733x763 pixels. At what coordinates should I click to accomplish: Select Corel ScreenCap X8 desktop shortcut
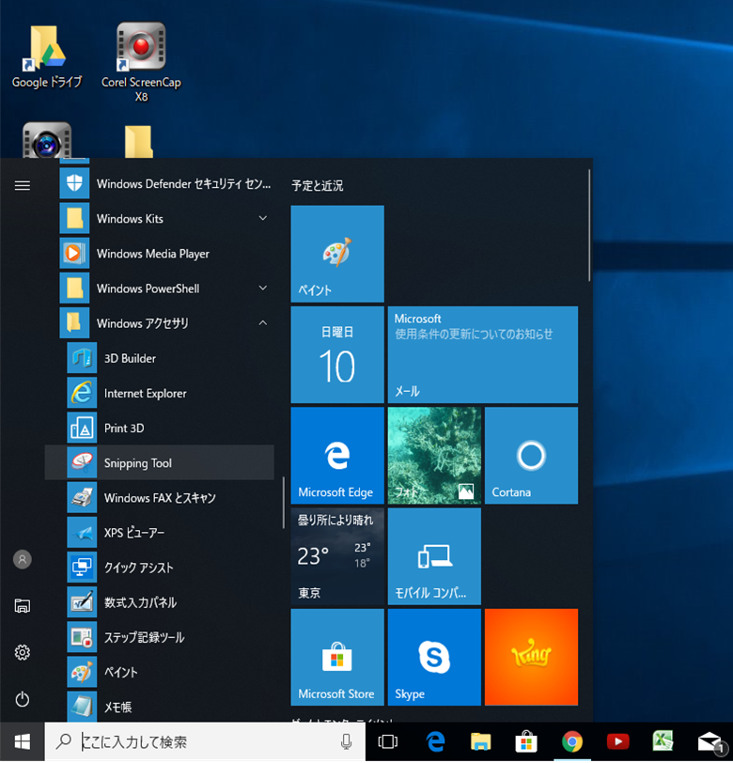(141, 62)
